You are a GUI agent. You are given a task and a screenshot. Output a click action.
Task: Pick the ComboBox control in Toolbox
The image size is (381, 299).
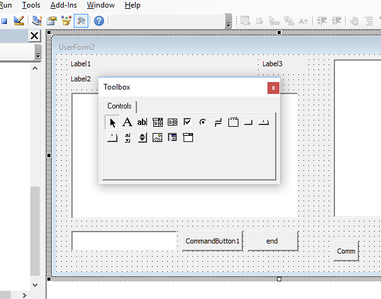point(158,122)
